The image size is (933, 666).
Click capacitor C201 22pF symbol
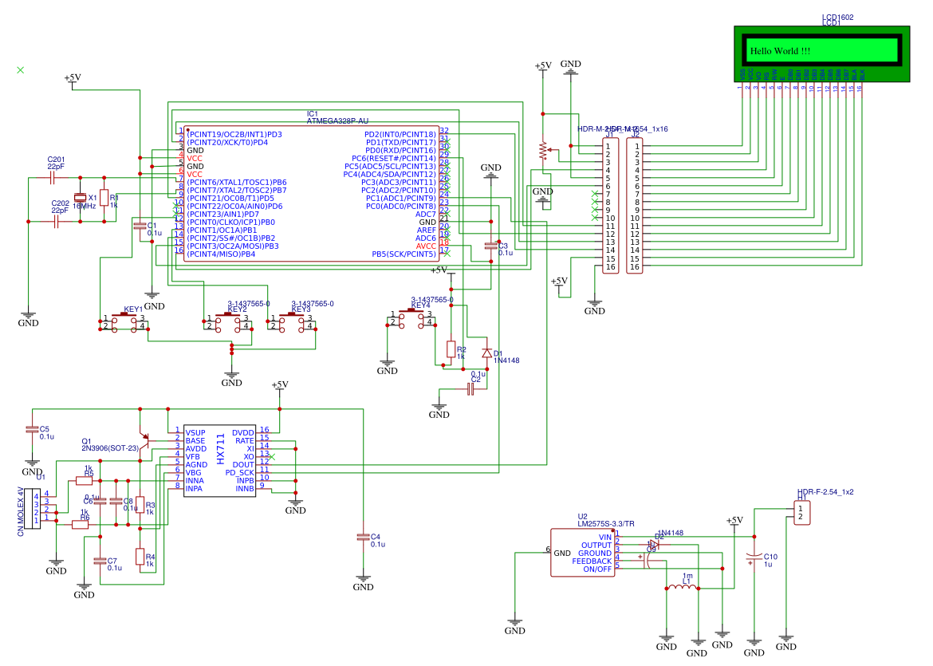click(x=53, y=177)
